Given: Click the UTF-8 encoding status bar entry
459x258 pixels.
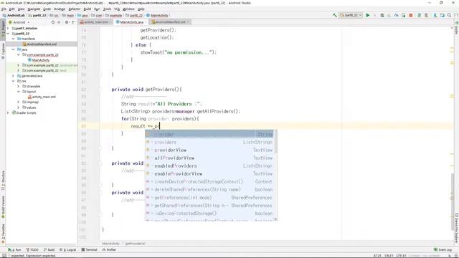Looking at the screenshot, I should [400, 256].
